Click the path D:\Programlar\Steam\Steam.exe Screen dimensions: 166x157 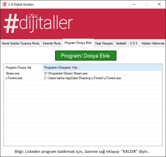(66, 73)
